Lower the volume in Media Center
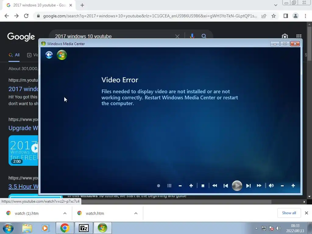The image size is (312, 234). click(x=282, y=186)
